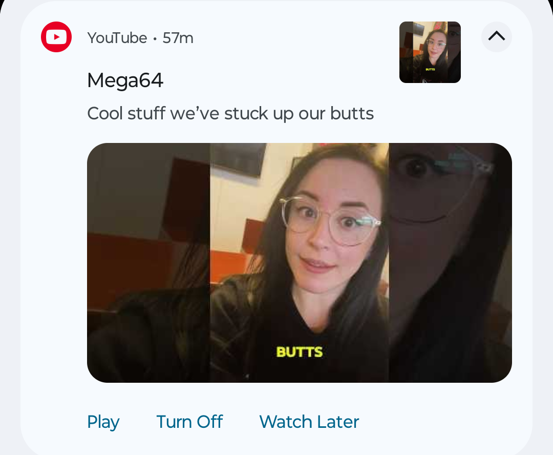The height and width of the screenshot is (455, 553).
Task: Click the yellow BUTTS caption in preview
Action: pyautogui.click(x=300, y=352)
